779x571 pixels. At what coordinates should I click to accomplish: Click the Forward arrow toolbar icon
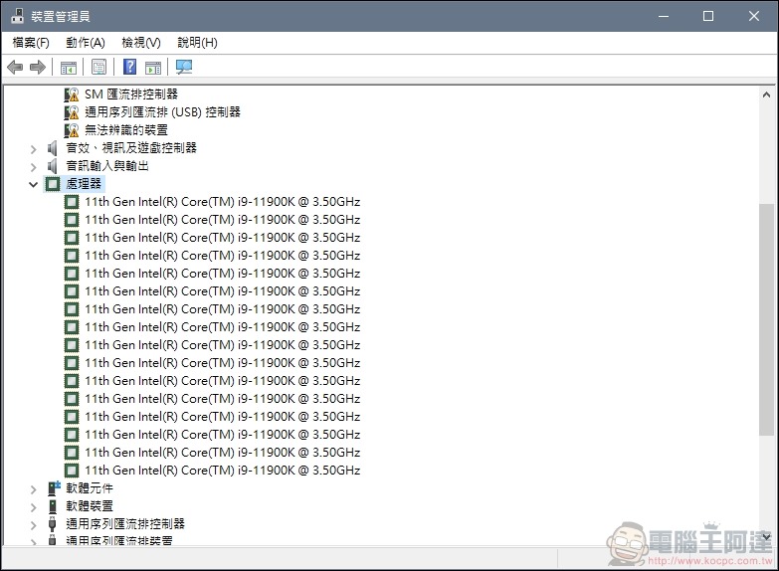[38, 67]
